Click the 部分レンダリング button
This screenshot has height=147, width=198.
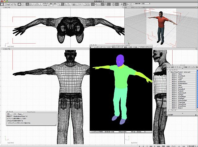click(118, 47)
